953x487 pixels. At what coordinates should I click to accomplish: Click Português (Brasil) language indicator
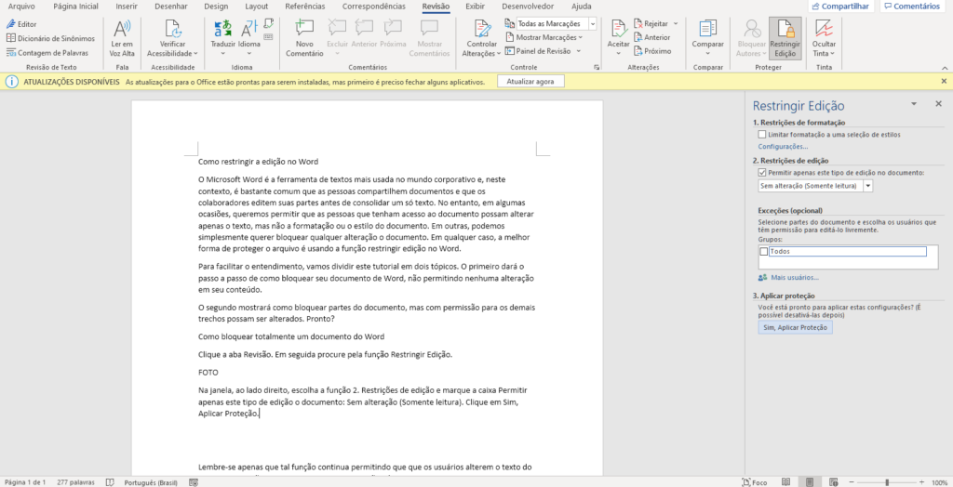(x=150, y=482)
